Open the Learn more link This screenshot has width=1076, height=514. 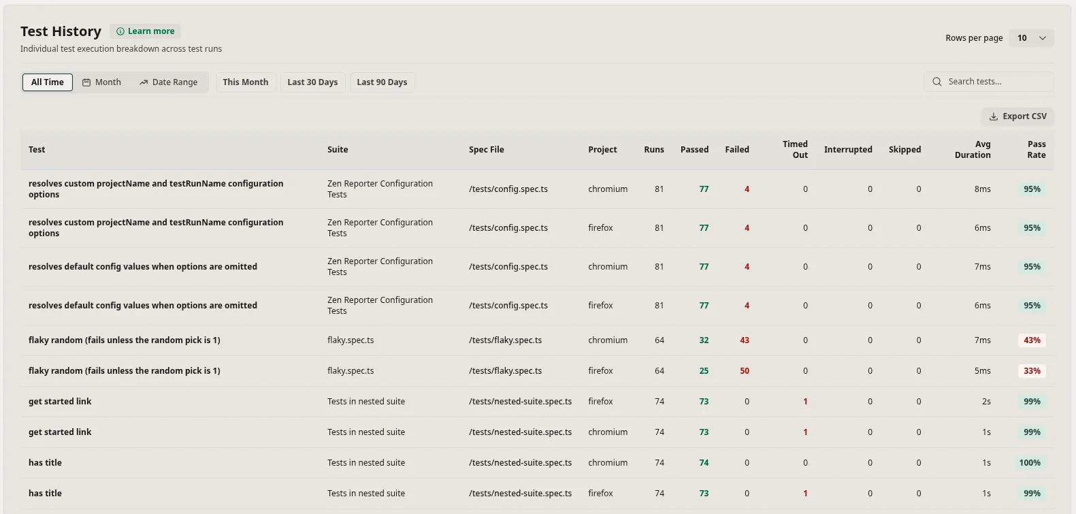(x=146, y=31)
